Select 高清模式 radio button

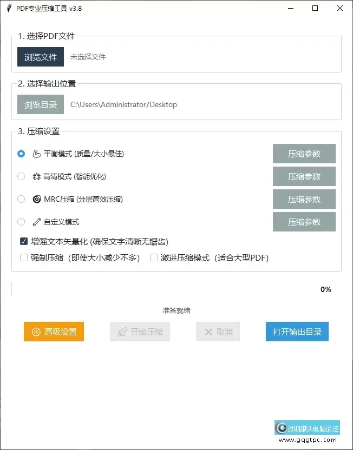tap(21, 176)
